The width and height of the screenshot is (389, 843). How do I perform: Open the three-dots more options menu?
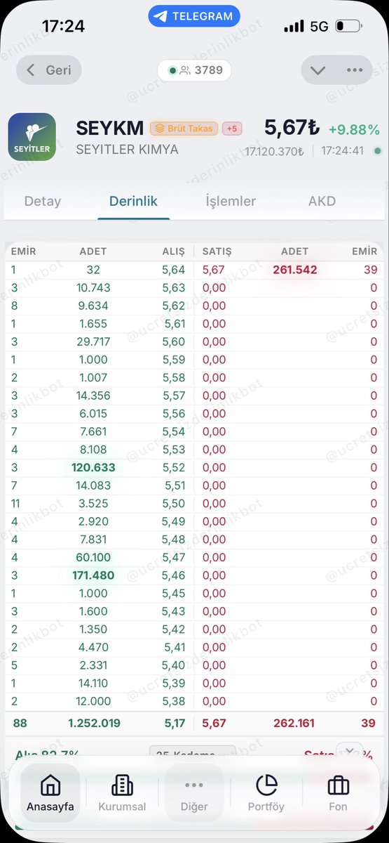(x=355, y=70)
